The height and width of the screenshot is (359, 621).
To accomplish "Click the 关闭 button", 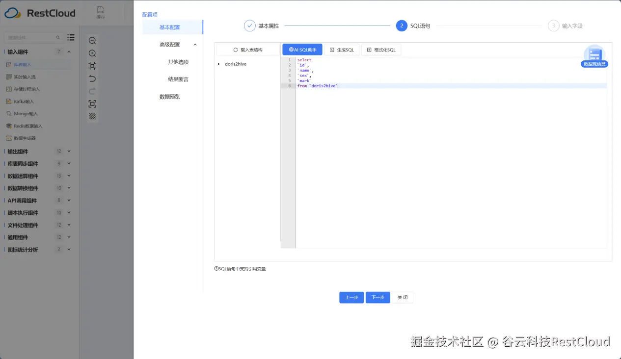I will click(403, 298).
